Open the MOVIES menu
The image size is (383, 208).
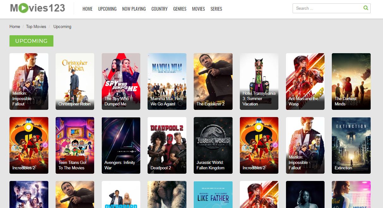pyautogui.click(x=198, y=9)
